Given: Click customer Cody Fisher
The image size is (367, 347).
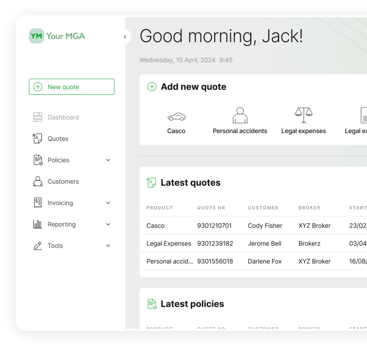Looking at the screenshot, I should pyautogui.click(x=265, y=226).
